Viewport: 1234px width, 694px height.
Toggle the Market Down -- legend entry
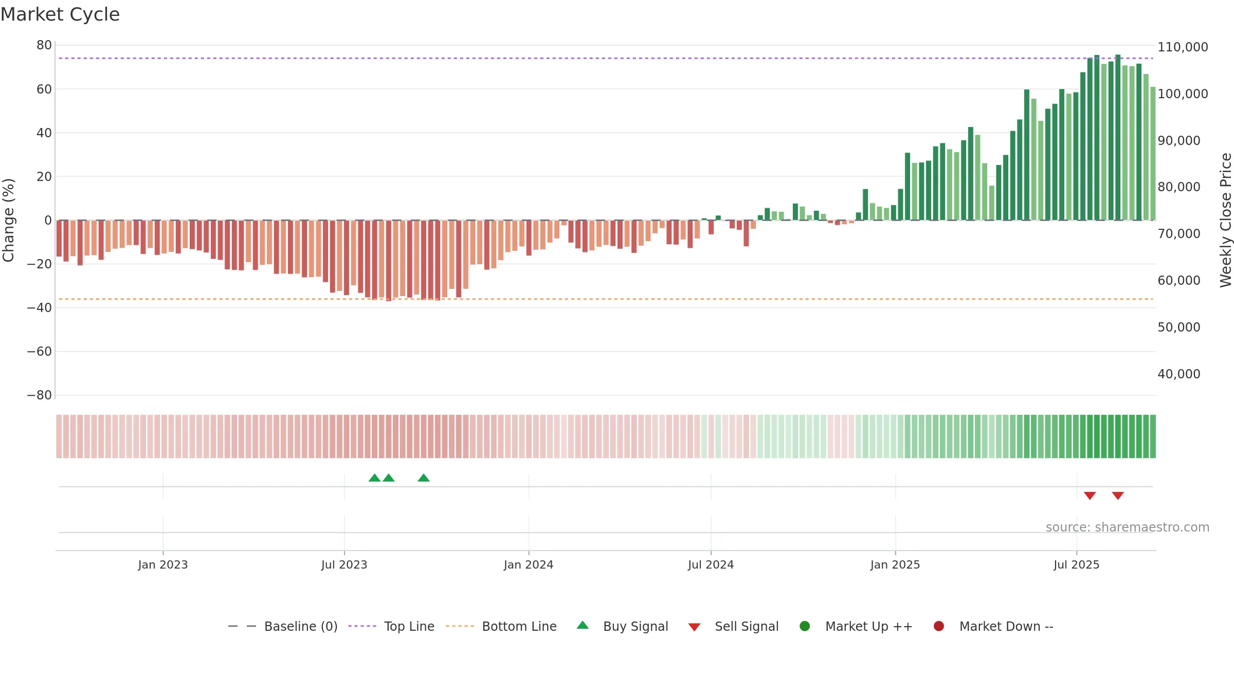click(x=993, y=626)
